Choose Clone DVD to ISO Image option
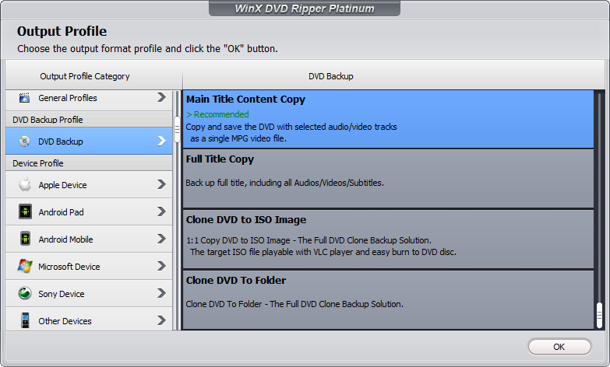This screenshot has height=367, width=610. (x=388, y=239)
